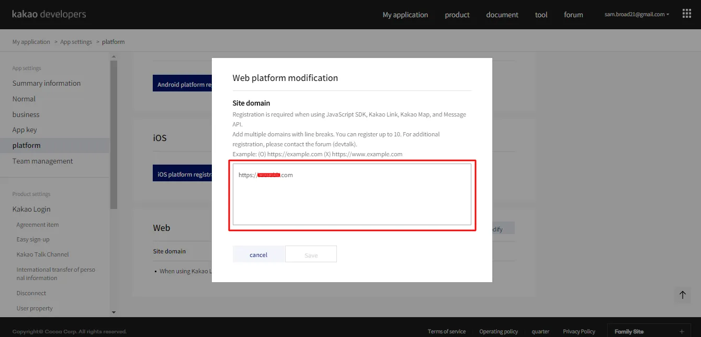
Task: Open International transfer of personal information
Action: (56, 274)
